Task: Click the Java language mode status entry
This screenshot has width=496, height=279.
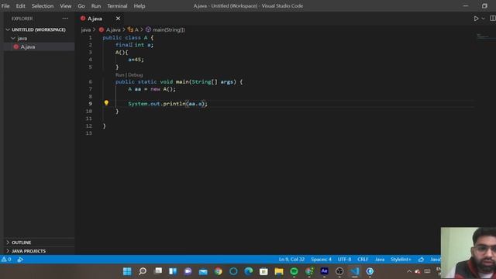Action: click(380, 260)
